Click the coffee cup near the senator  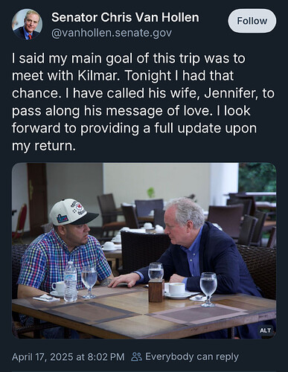point(176,289)
